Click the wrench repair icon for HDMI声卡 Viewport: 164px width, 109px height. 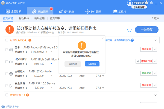[138, 62]
